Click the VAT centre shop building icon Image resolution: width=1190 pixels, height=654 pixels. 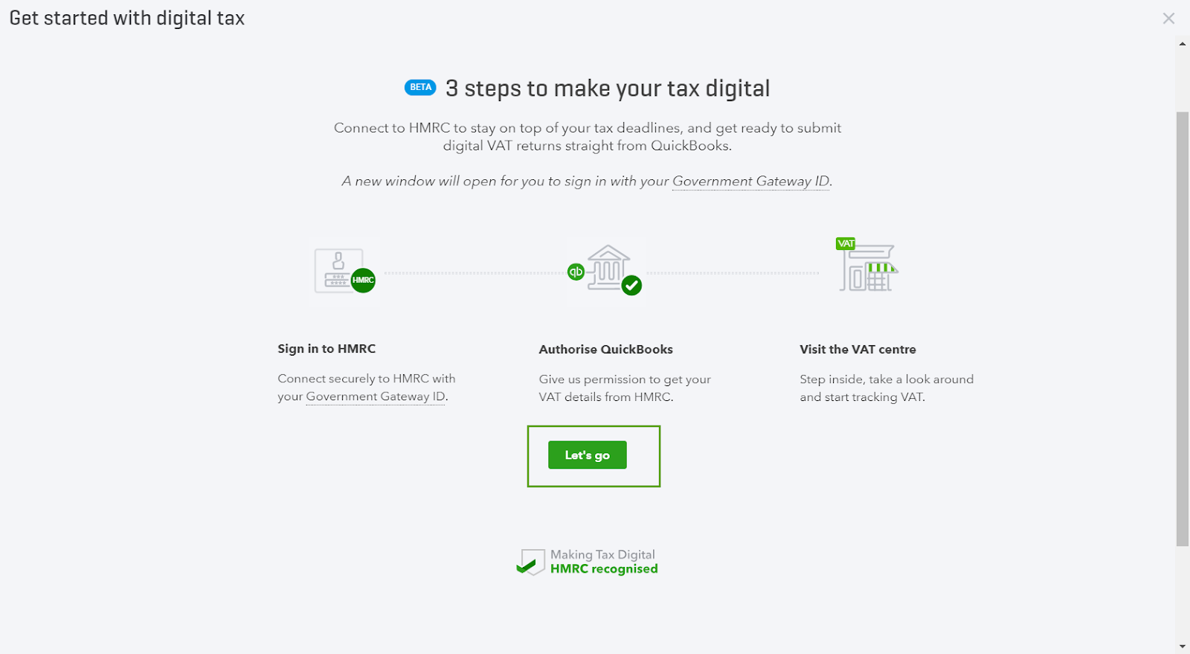[x=868, y=268]
